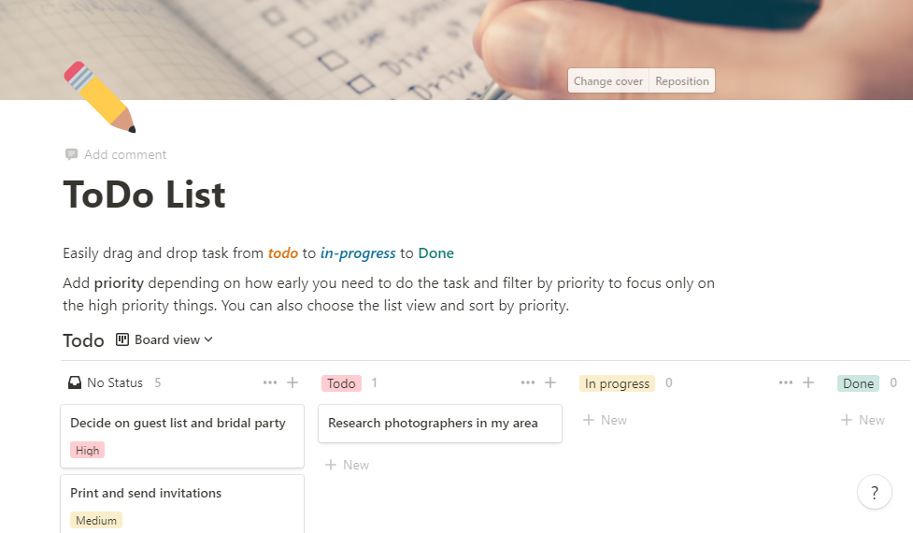Click plus icon in Todo column header
The image size is (913, 533).
550,382
